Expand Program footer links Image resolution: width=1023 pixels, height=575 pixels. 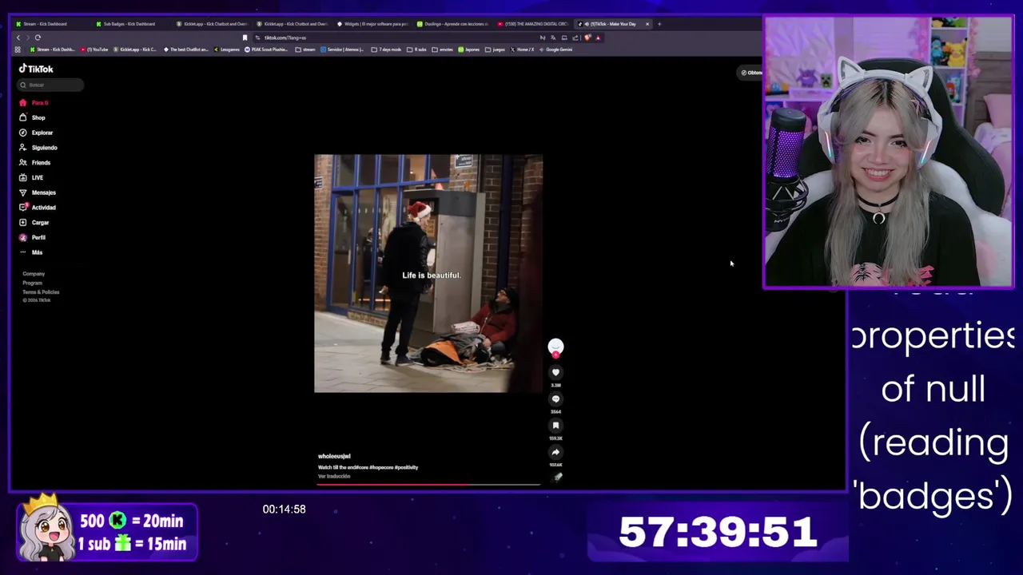tap(32, 283)
